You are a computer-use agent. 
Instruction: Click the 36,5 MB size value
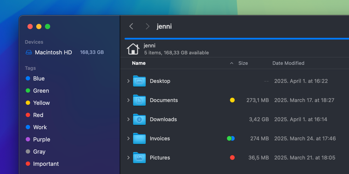pyautogui.click(x=259, y=158)
